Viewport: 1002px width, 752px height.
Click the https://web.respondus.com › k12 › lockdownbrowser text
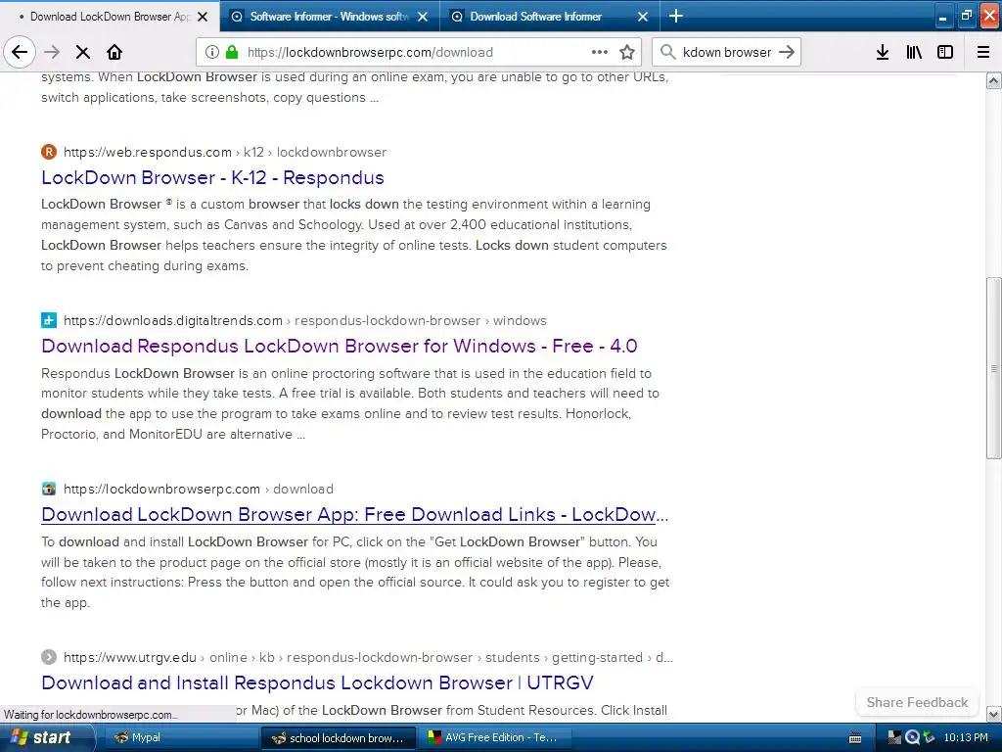coord(225,152)
